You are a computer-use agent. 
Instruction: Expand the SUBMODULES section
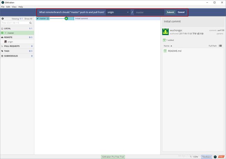click(17, 56)
